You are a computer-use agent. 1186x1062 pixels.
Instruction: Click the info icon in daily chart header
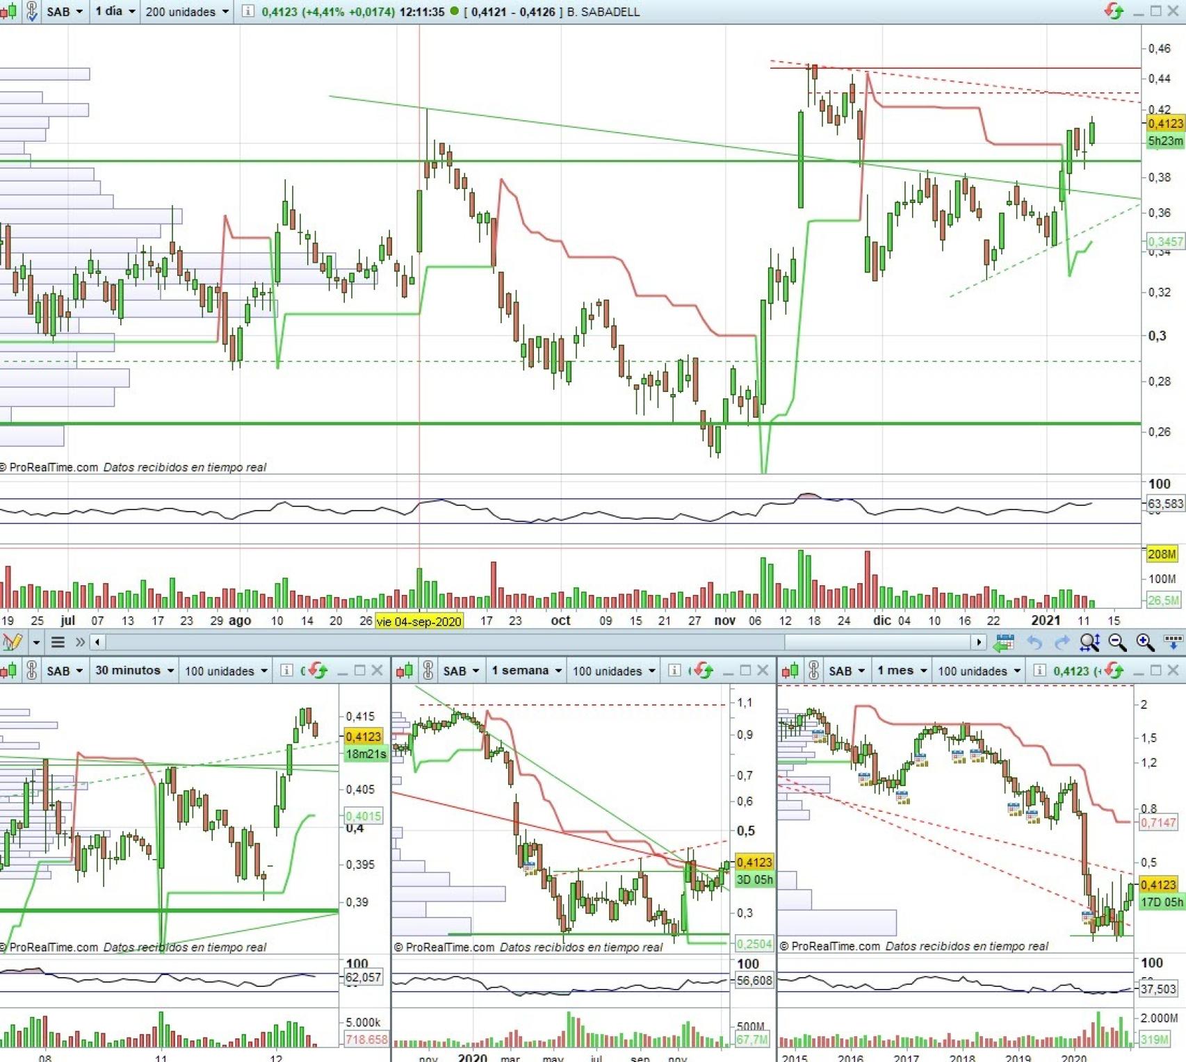point(247,12)
